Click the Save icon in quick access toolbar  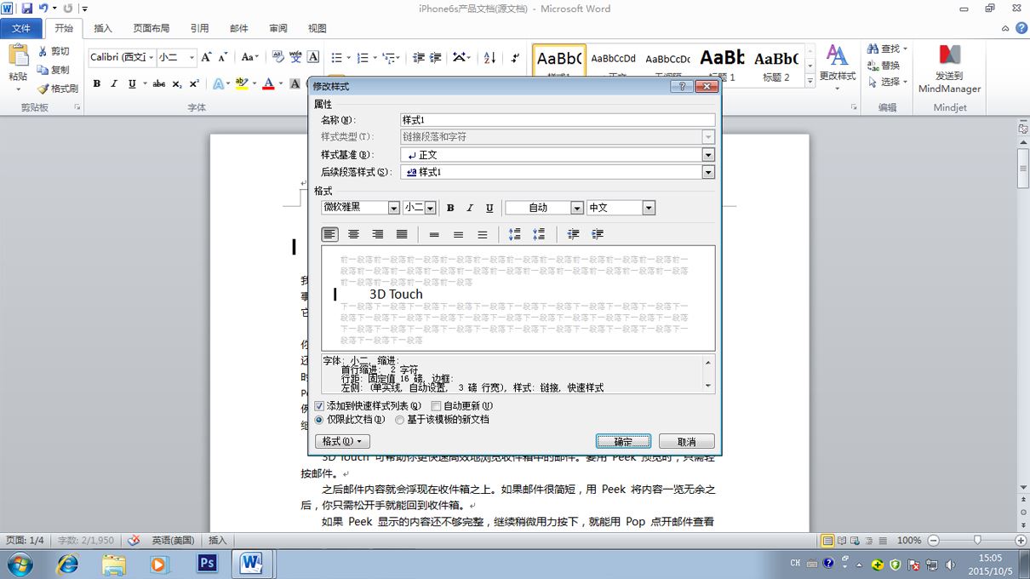pyautogui.click(x=27, y=8)
